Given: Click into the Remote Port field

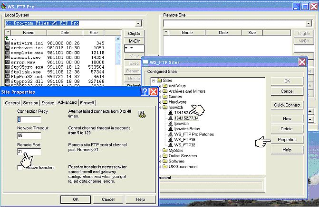Looking at the screenshot, I should click(29, 152).
